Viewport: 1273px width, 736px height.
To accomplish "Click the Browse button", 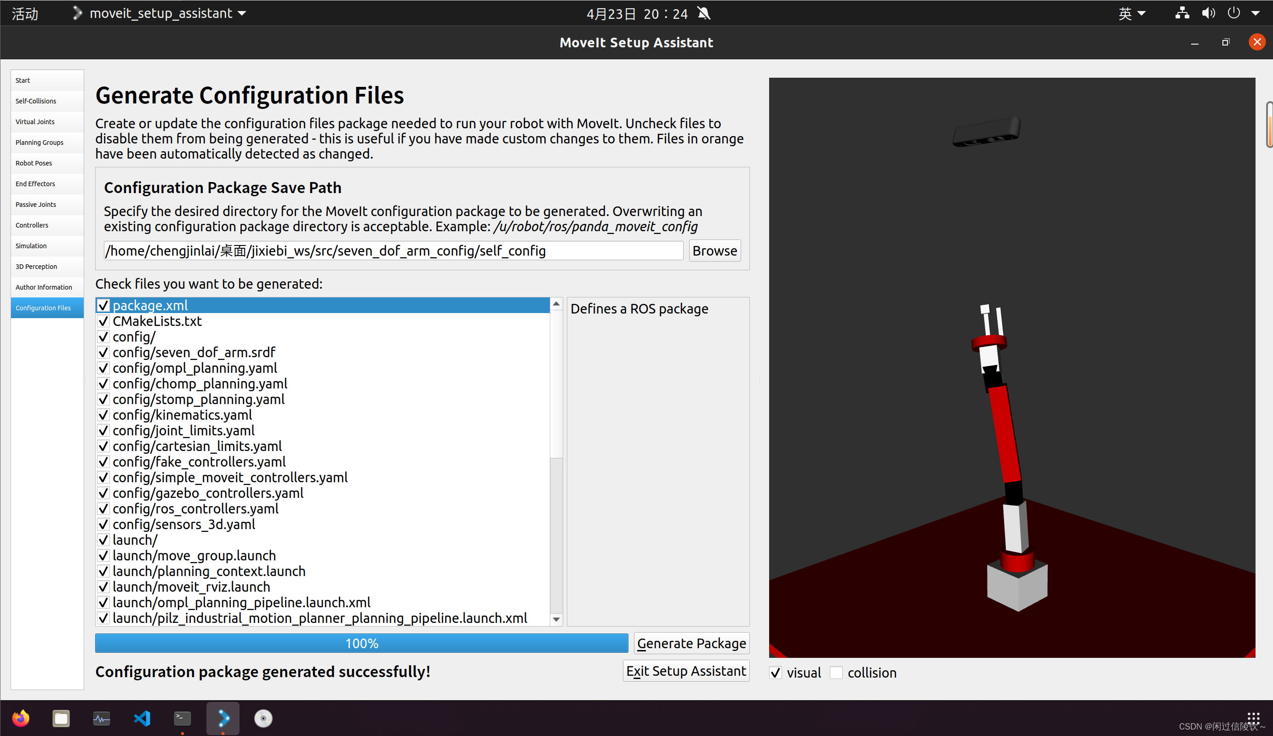I will click(x=714, y=251).
